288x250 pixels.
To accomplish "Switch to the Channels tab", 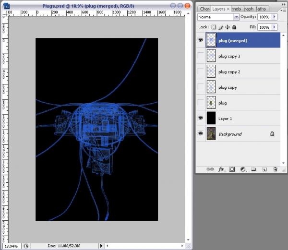I will click(237, 9).
